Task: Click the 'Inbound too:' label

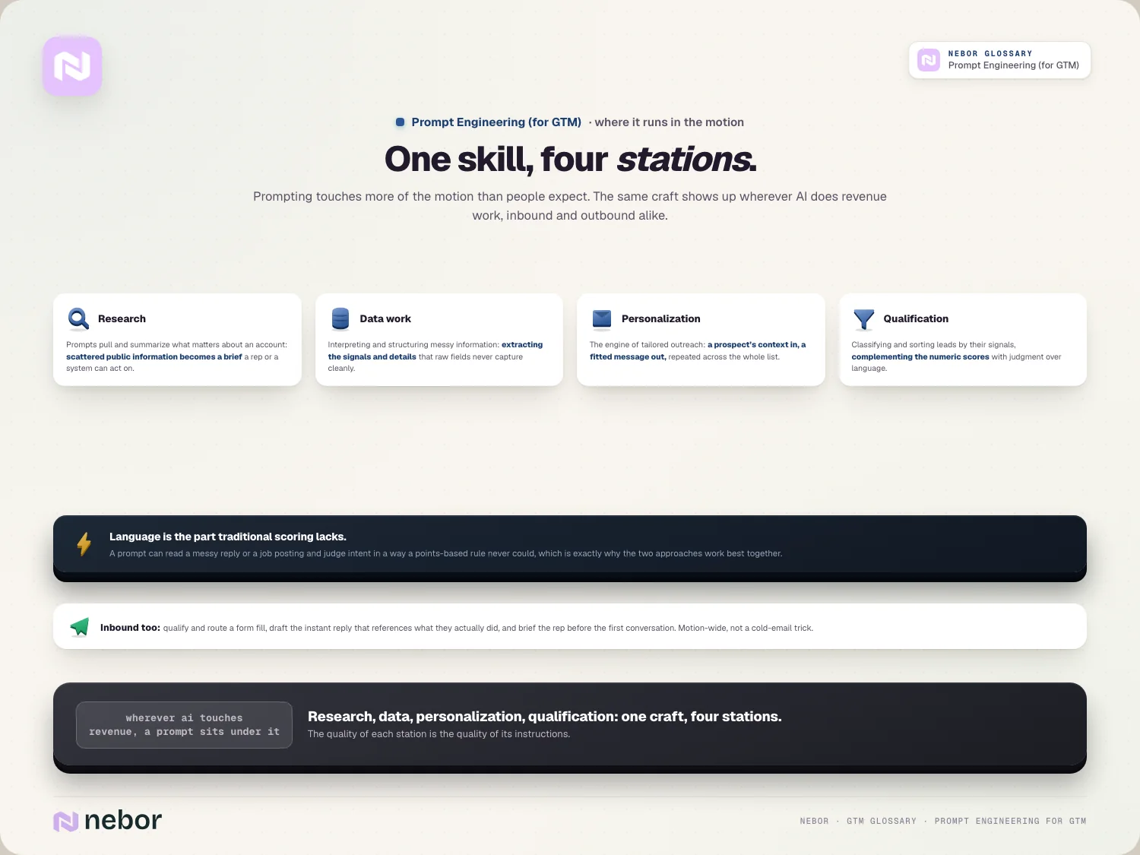Action: point(130,628)
